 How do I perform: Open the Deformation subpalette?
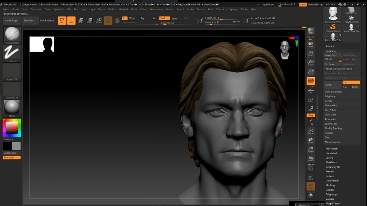tap(332, 181)
